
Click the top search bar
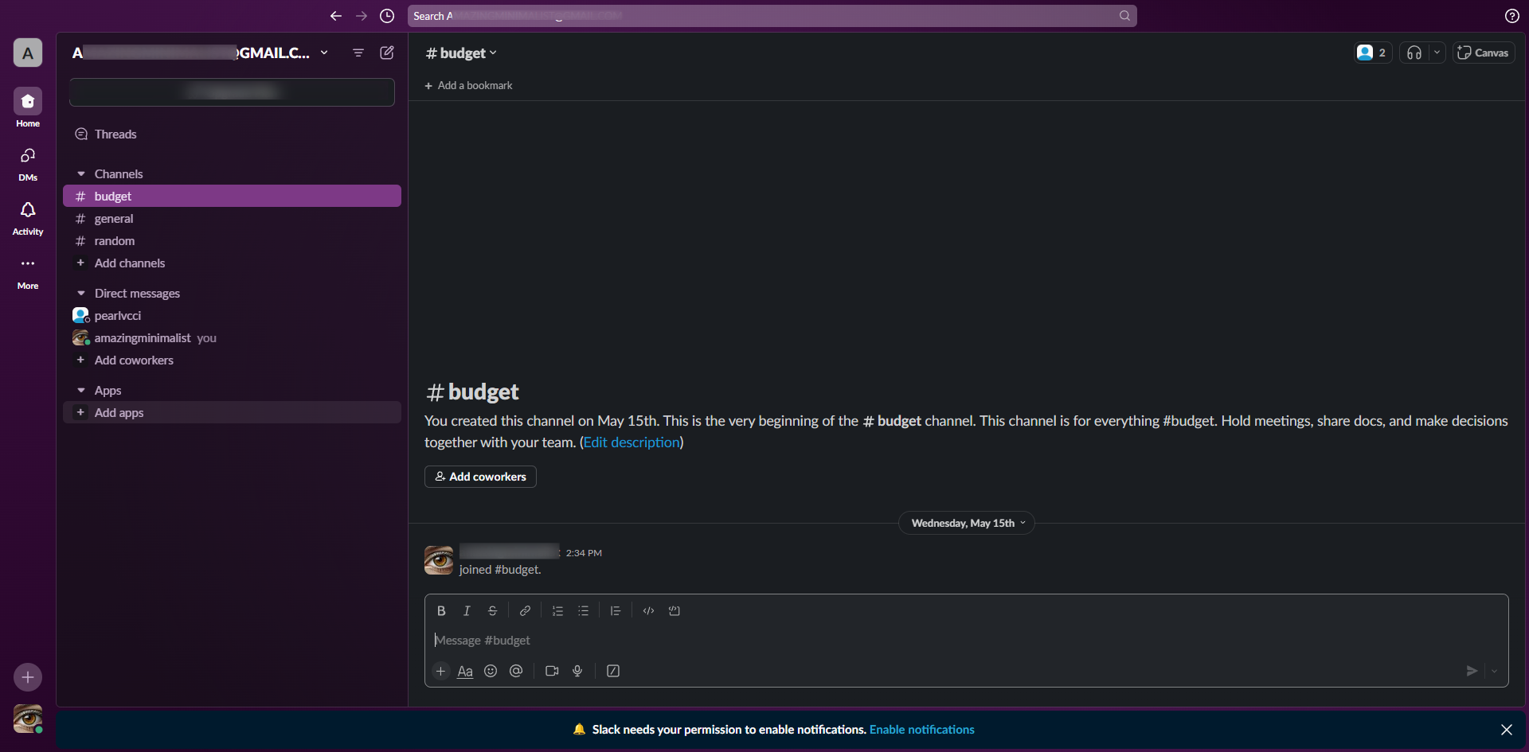(772, 16)
